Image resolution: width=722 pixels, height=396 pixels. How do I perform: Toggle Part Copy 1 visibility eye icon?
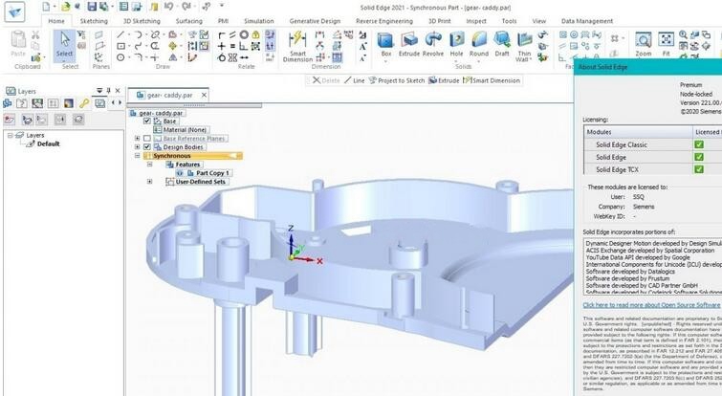click(180, 173)
